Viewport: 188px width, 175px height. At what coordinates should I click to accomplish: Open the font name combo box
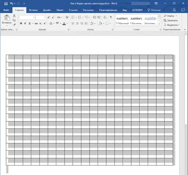tap(27, 17)
